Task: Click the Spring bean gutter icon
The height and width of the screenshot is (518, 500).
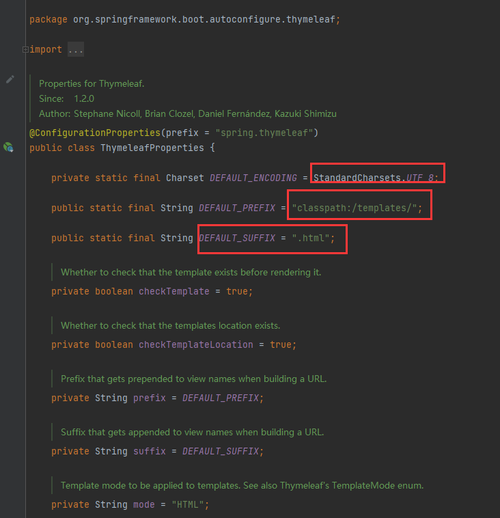Action: [x=8, y=147]
